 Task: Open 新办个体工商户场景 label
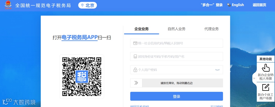pos(266,97)
